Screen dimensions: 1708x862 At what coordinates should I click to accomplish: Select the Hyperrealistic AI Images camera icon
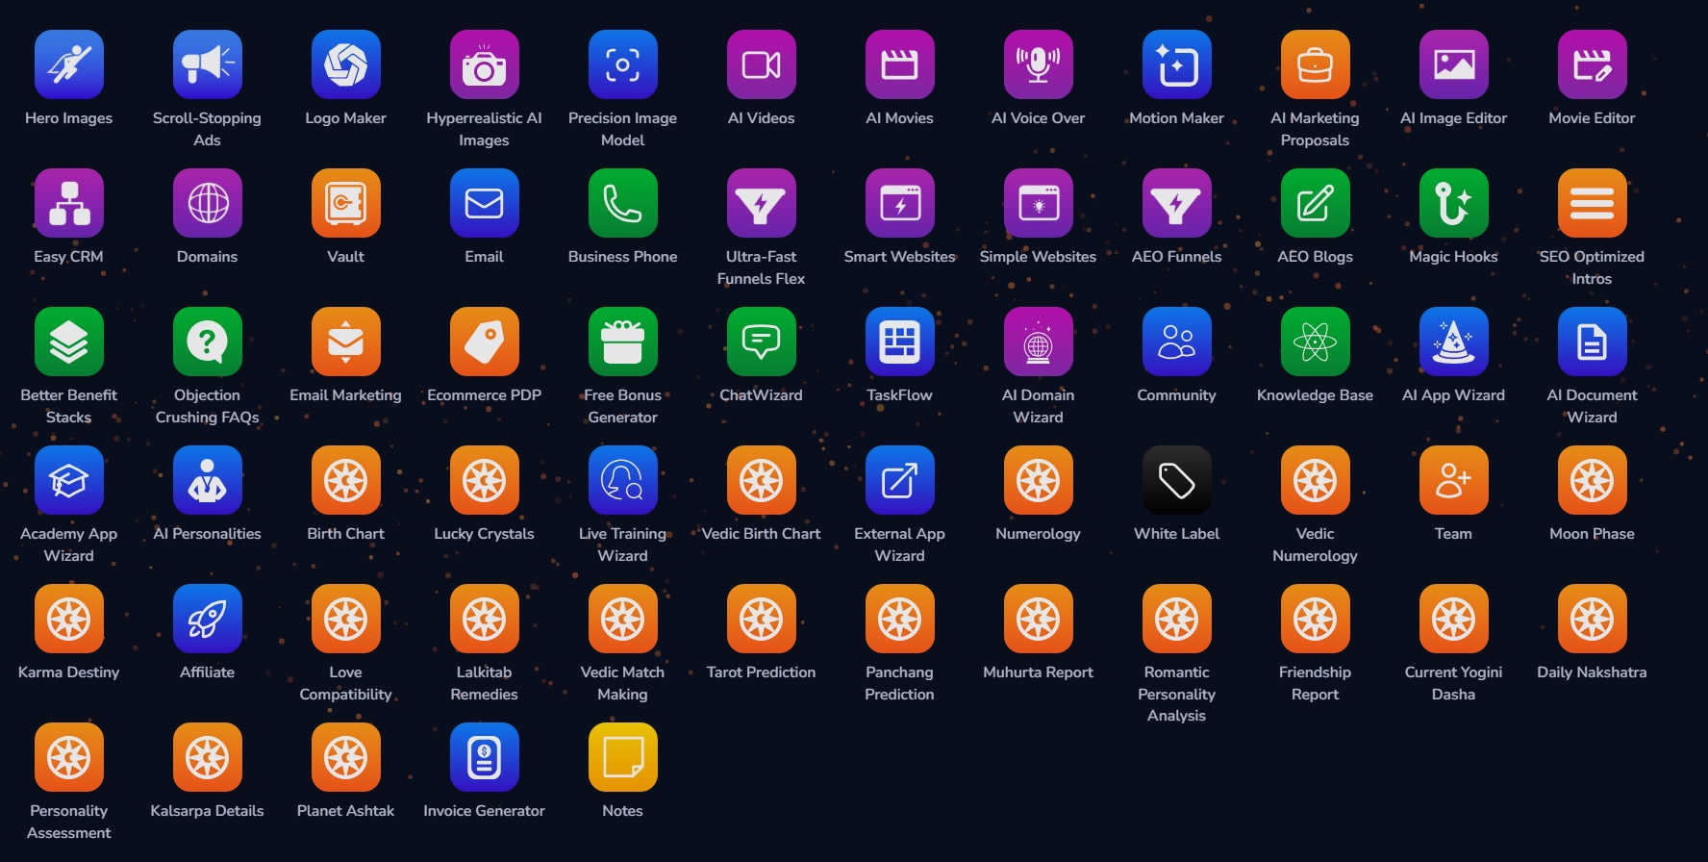pyautogui.click(x=485, y=64)
